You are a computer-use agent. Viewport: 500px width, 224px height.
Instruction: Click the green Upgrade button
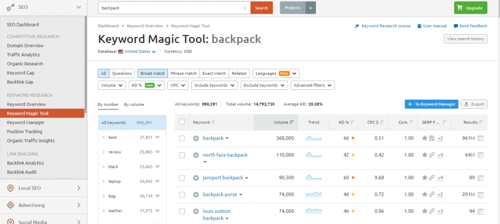471,8
